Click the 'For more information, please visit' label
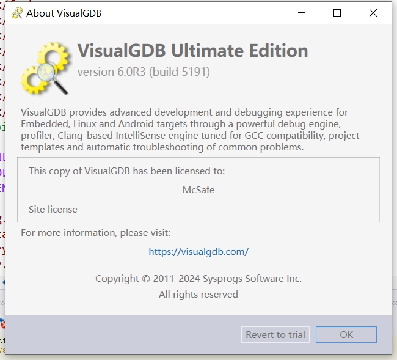 click(x=96, y=233)
